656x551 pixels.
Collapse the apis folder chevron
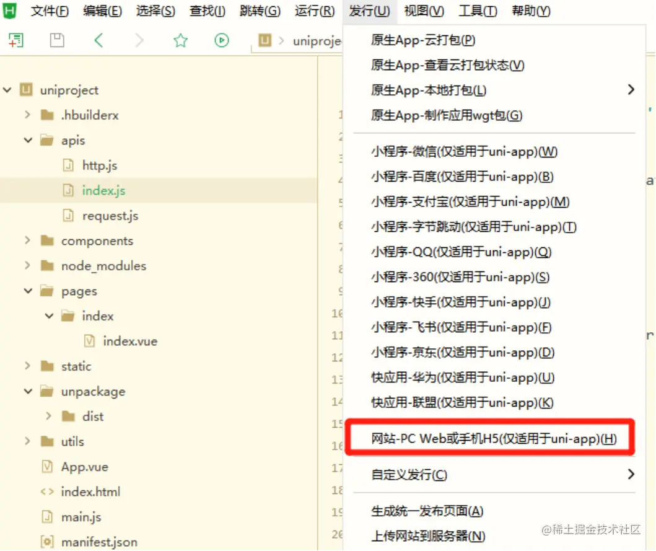tap(28, 140)
